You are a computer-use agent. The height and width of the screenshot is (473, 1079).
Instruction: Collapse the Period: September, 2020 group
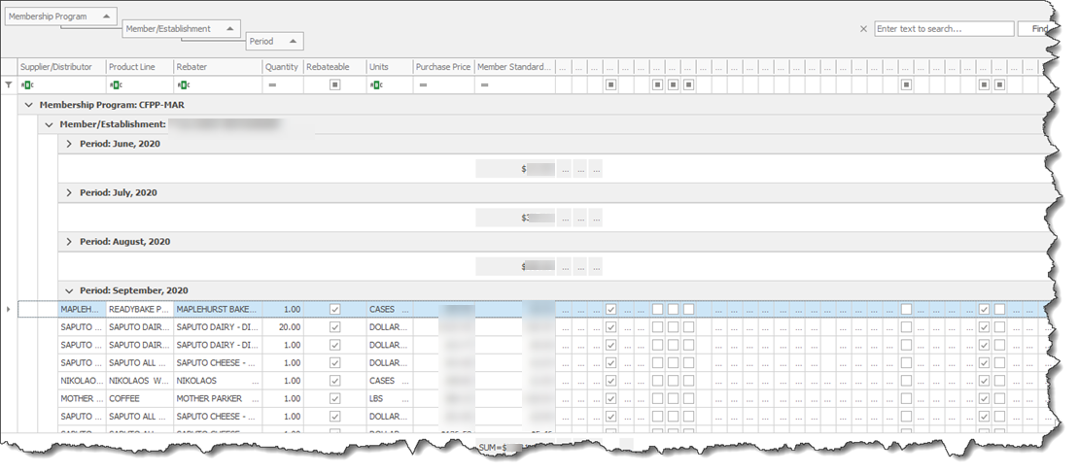point(69,290)
